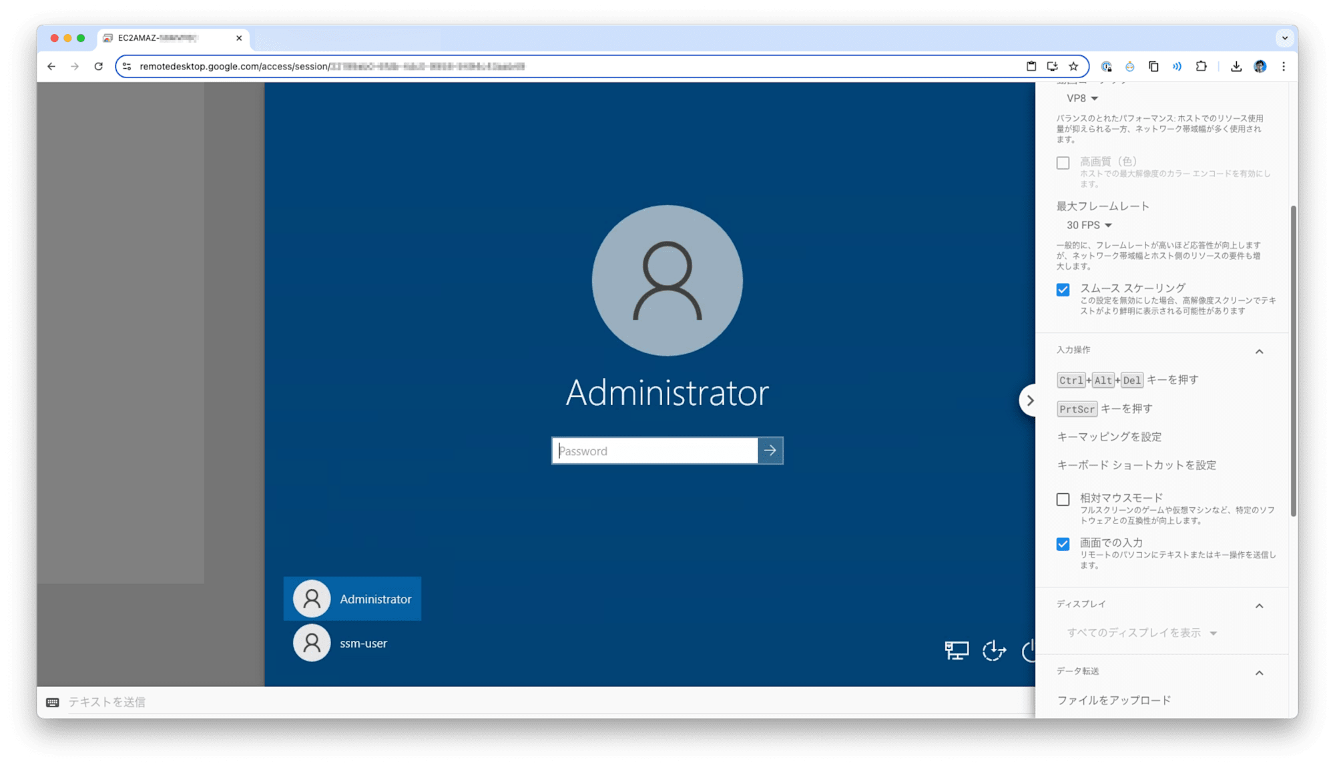1335x767 pixels.
Task: Click the large Administrator avatar picture
Action: pos(667,280)
